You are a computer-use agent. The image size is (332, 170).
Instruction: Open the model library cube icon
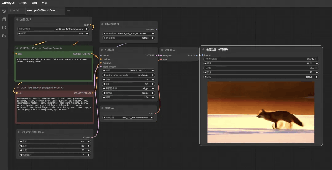4,28
